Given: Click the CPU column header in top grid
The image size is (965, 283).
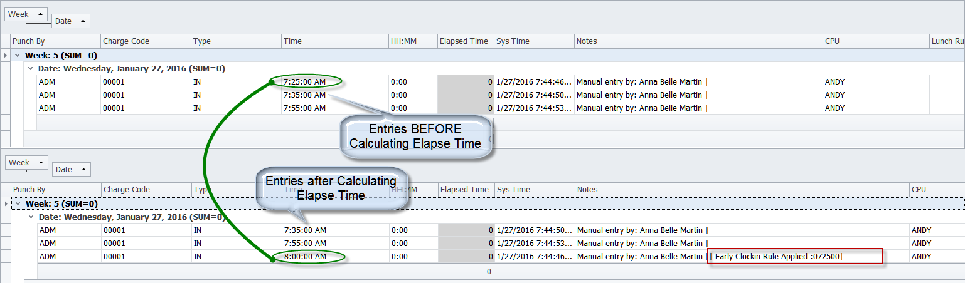Looking at the screenshot, I should point(875,41).
